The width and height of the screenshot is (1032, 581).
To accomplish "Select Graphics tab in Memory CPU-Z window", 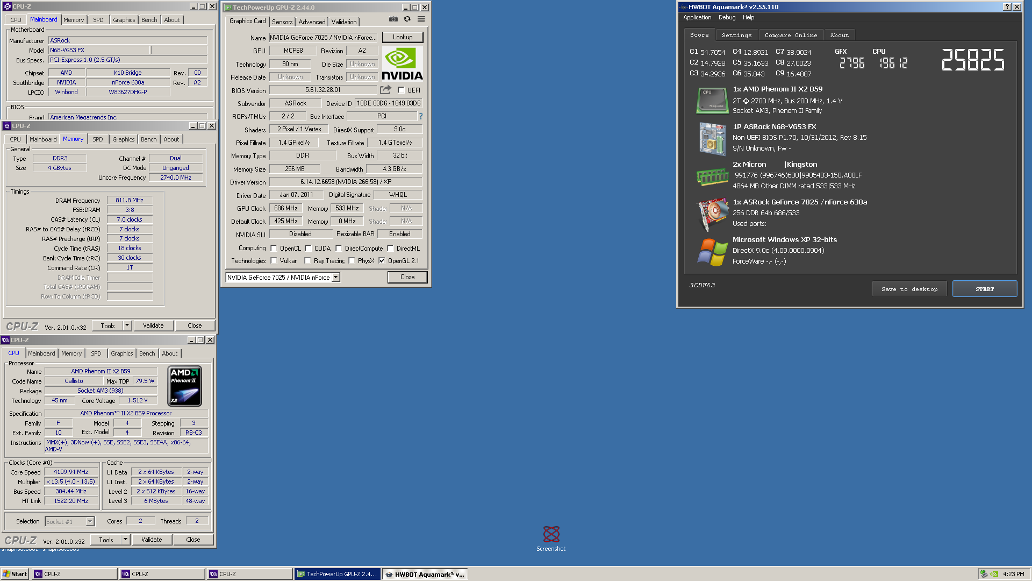I will tap(124, 139).
